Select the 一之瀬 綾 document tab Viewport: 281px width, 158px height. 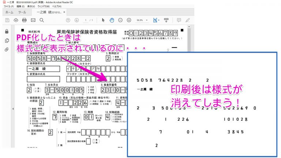[49, 12]
